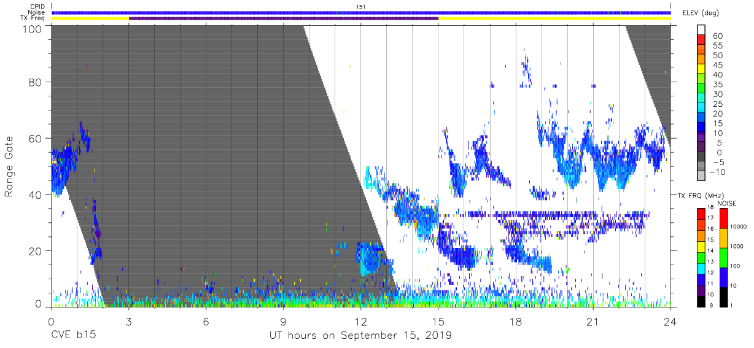
Task: Click the 3 tick label on the UT hours axis
Action: [128, 322]
